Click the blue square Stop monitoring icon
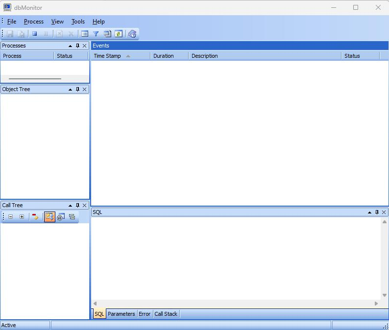 [x=34, y=34]
